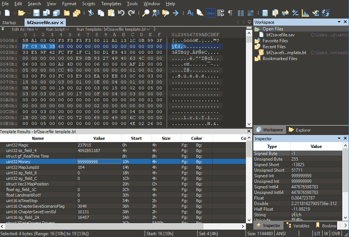Open the Histogram tool
Viewport: 349px width, 237px height.
coord(305,13)
